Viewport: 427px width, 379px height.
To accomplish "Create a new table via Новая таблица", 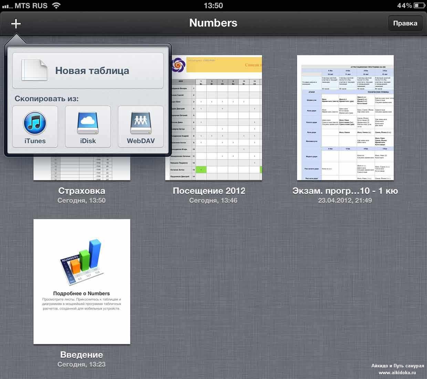I will click(x=88, y=71).
